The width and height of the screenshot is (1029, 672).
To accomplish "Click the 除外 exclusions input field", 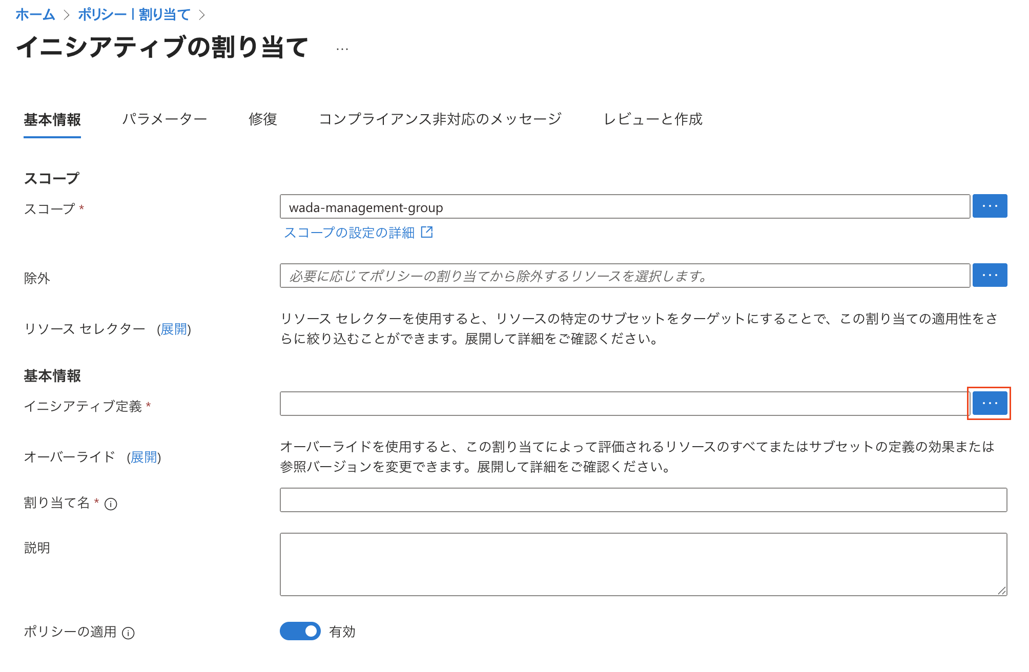I will [625, 276].
